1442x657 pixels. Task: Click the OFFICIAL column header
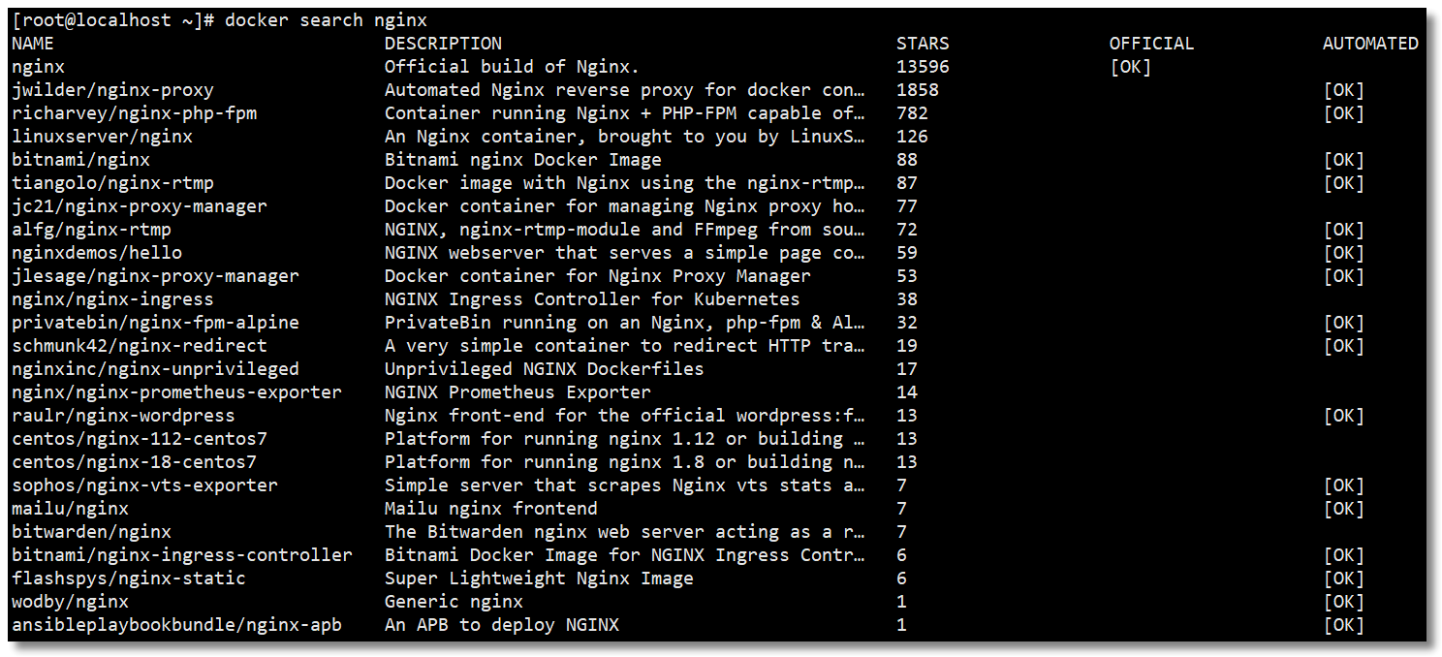point(1151,44)
